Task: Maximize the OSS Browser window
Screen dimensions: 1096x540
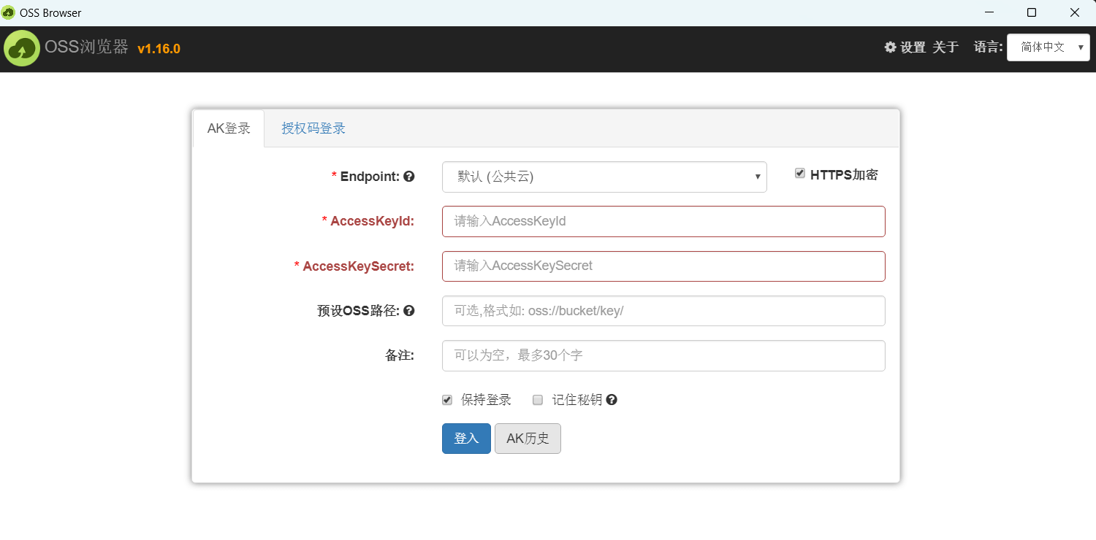Action: [1032, 12]
